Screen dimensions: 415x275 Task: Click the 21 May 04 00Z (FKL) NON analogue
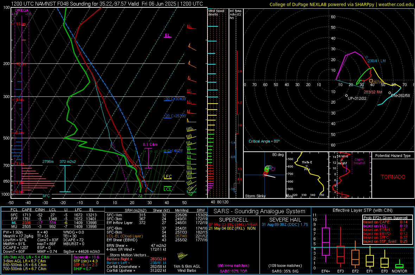(232, 228)
